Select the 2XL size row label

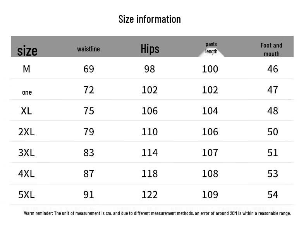coord(26,132)
